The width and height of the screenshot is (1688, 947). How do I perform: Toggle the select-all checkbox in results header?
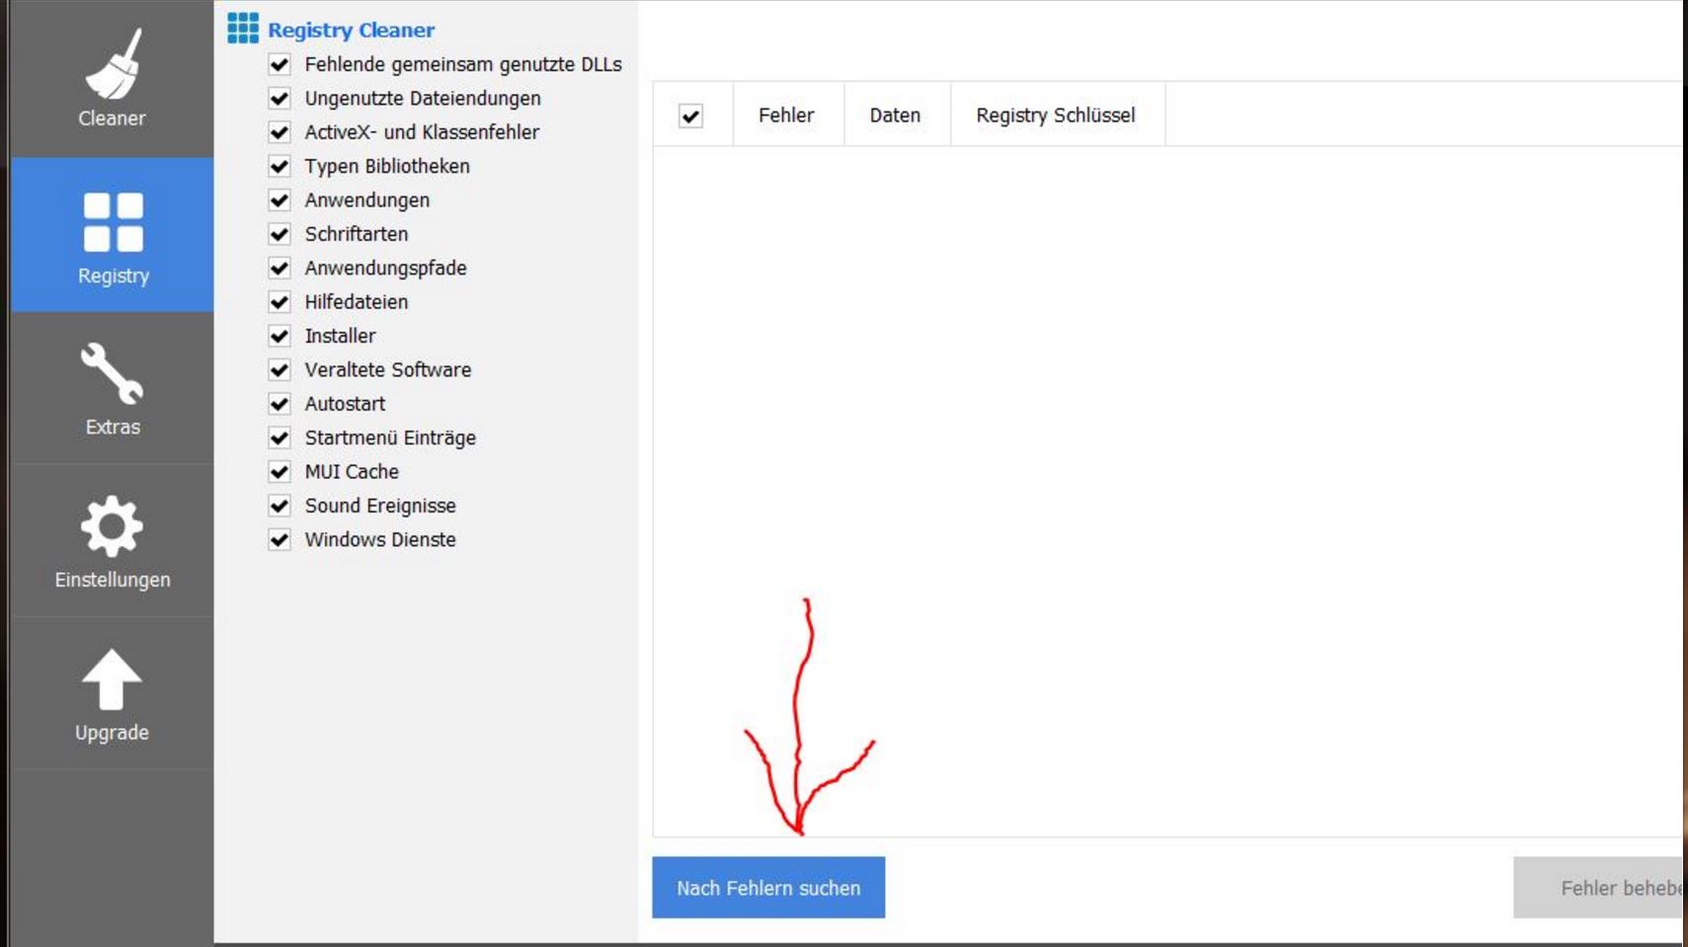[691, 116]
